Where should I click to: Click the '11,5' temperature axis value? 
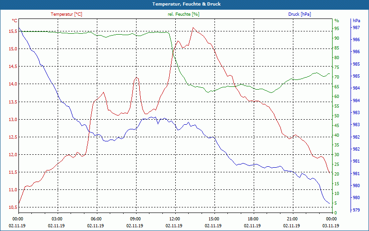pyautogui.click(x=13, y=172)
